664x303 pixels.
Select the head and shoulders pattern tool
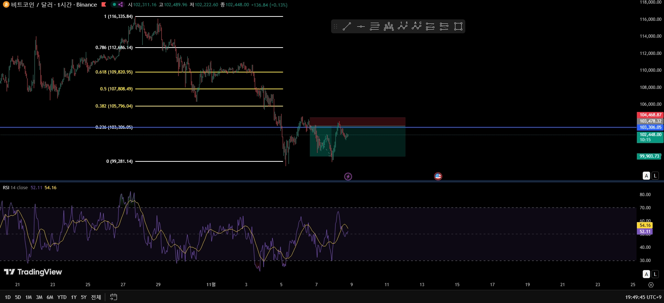pyautogui.click(x=389, y=26)
